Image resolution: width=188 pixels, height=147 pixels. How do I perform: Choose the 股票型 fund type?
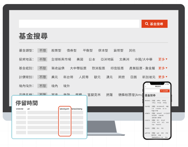[56, 50]
